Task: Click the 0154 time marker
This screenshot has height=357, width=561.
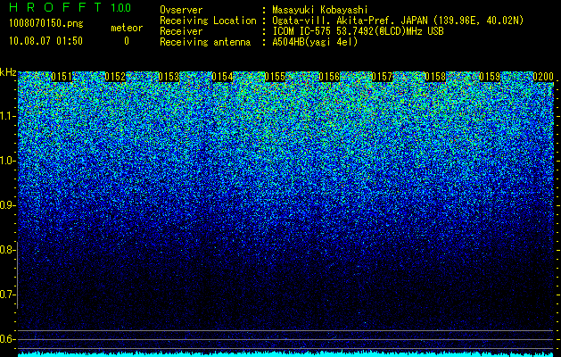Action: tap(222, 77)
